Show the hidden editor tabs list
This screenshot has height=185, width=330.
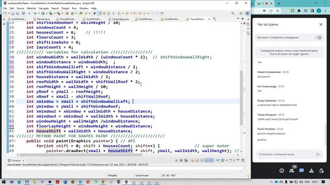[214, 19]
